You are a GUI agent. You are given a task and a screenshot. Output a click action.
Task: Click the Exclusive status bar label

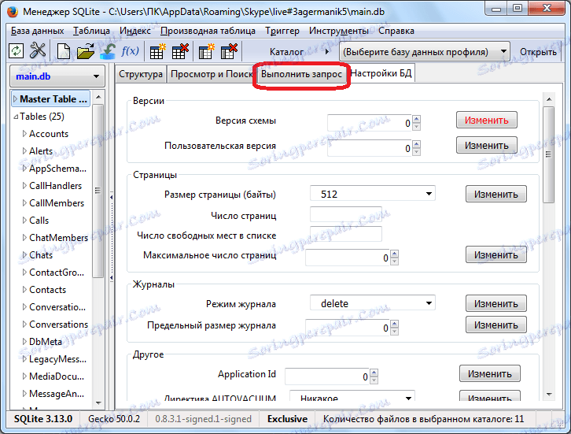click(x=287, y=419)
